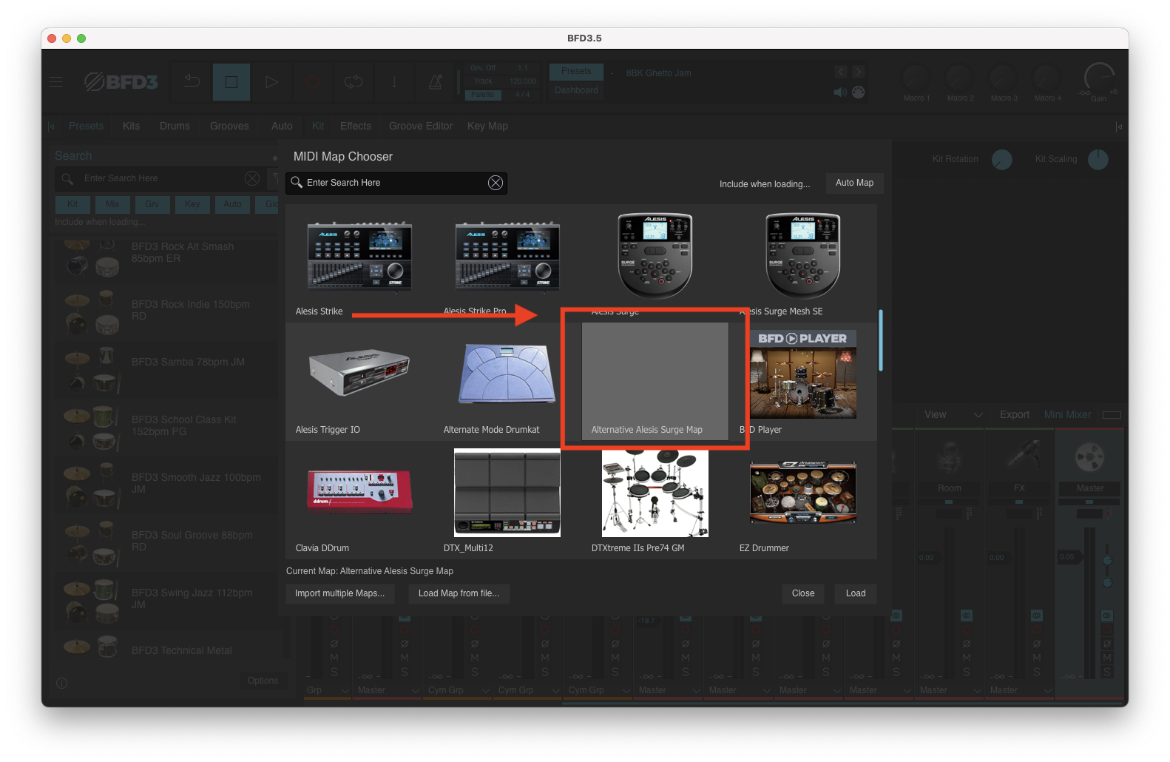Choose the DTXtreme IIs Pre74 GM thumbnail
1170x762 pixels.
click(655, 493)
